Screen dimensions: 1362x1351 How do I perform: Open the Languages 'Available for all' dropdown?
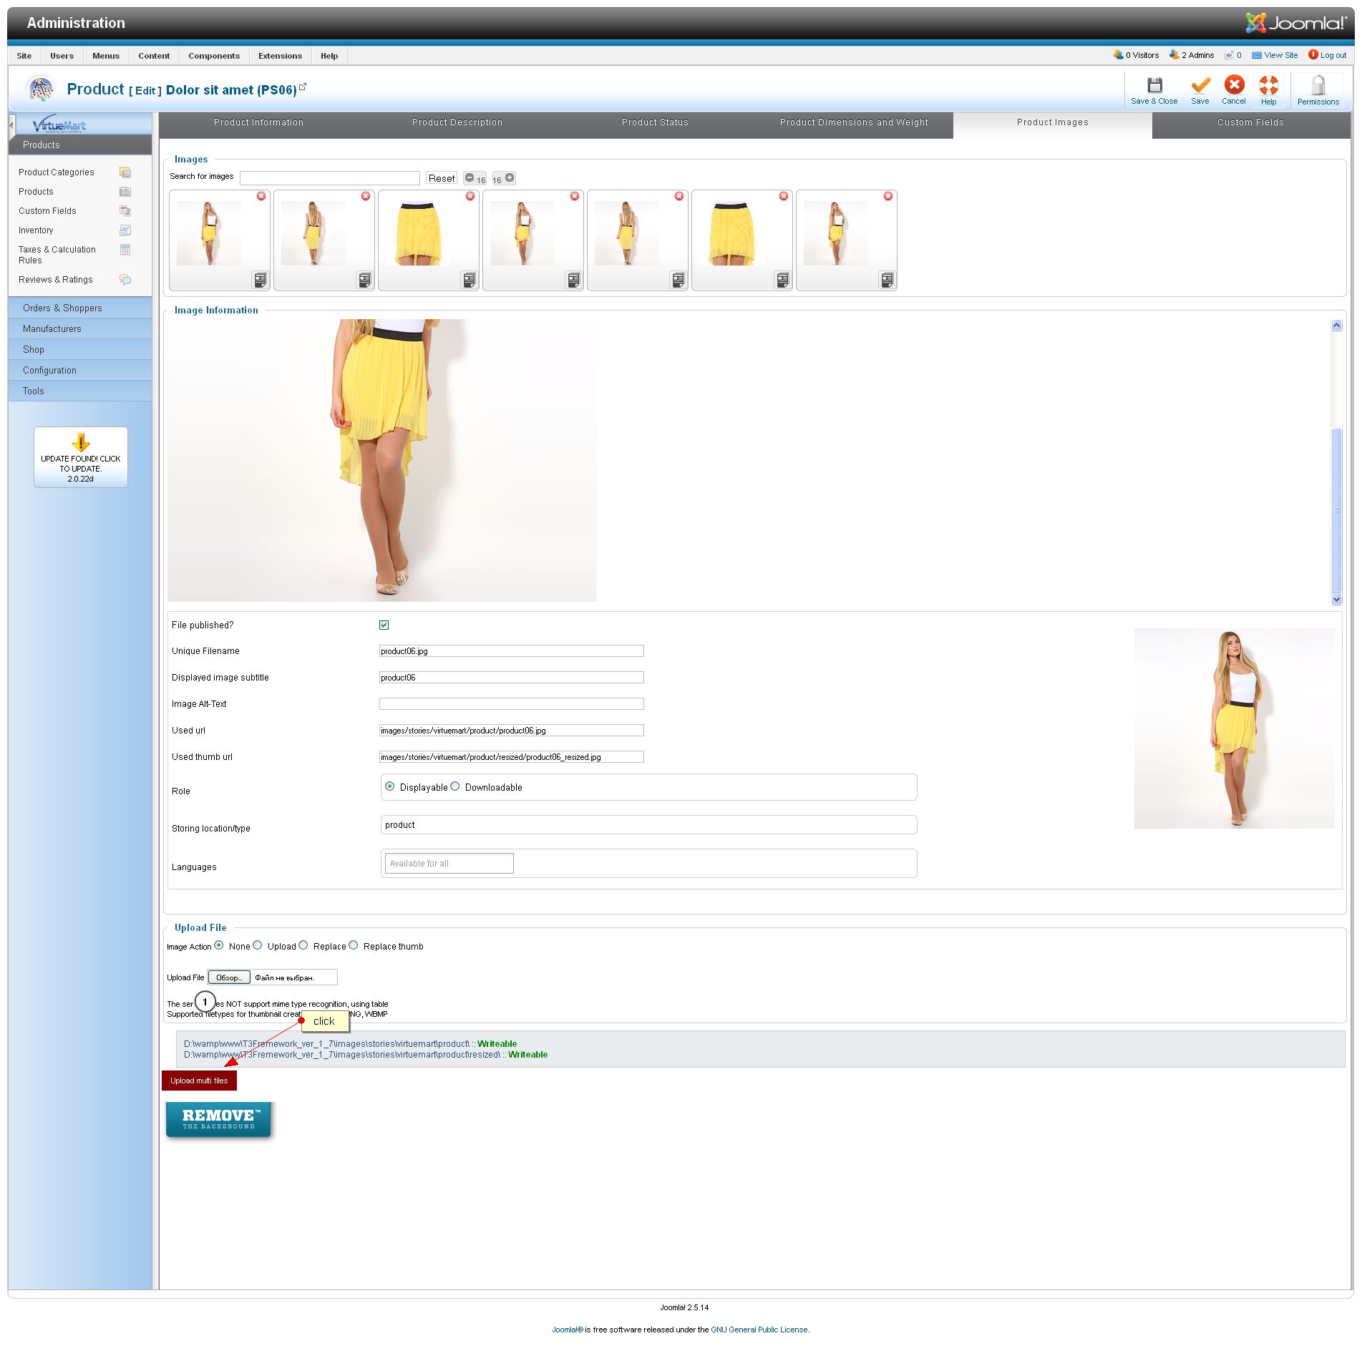click(449, 864)
